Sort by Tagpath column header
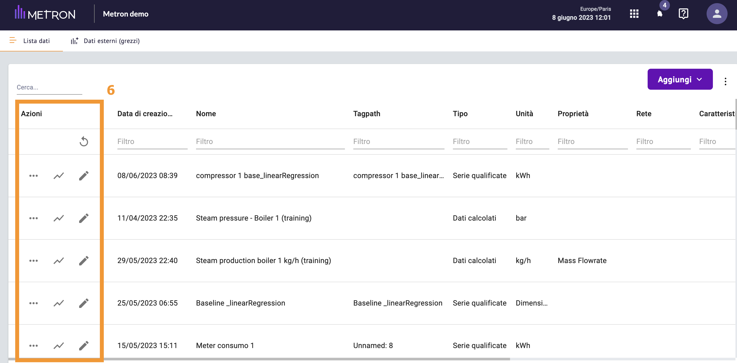Viewport: 737px width, 363px height. [x=366, y=114]
